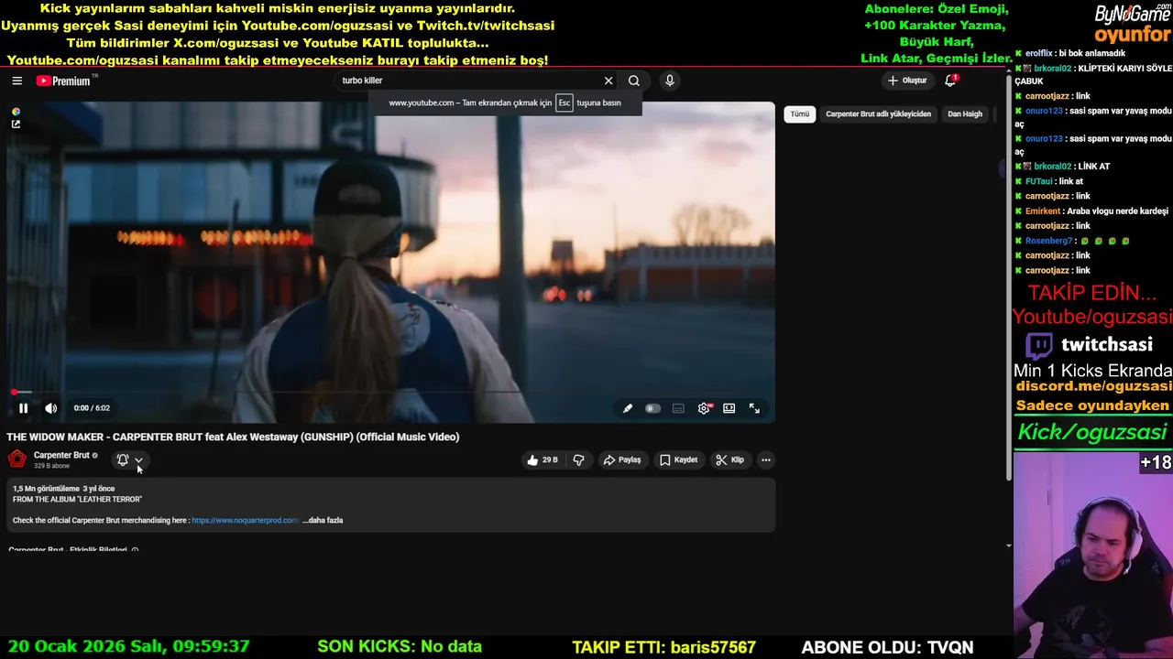Image resolution: width=1173 pixels, height=659 pixels.
Task: Create a clip with the Klip button
Action: (x=730, y=459)
